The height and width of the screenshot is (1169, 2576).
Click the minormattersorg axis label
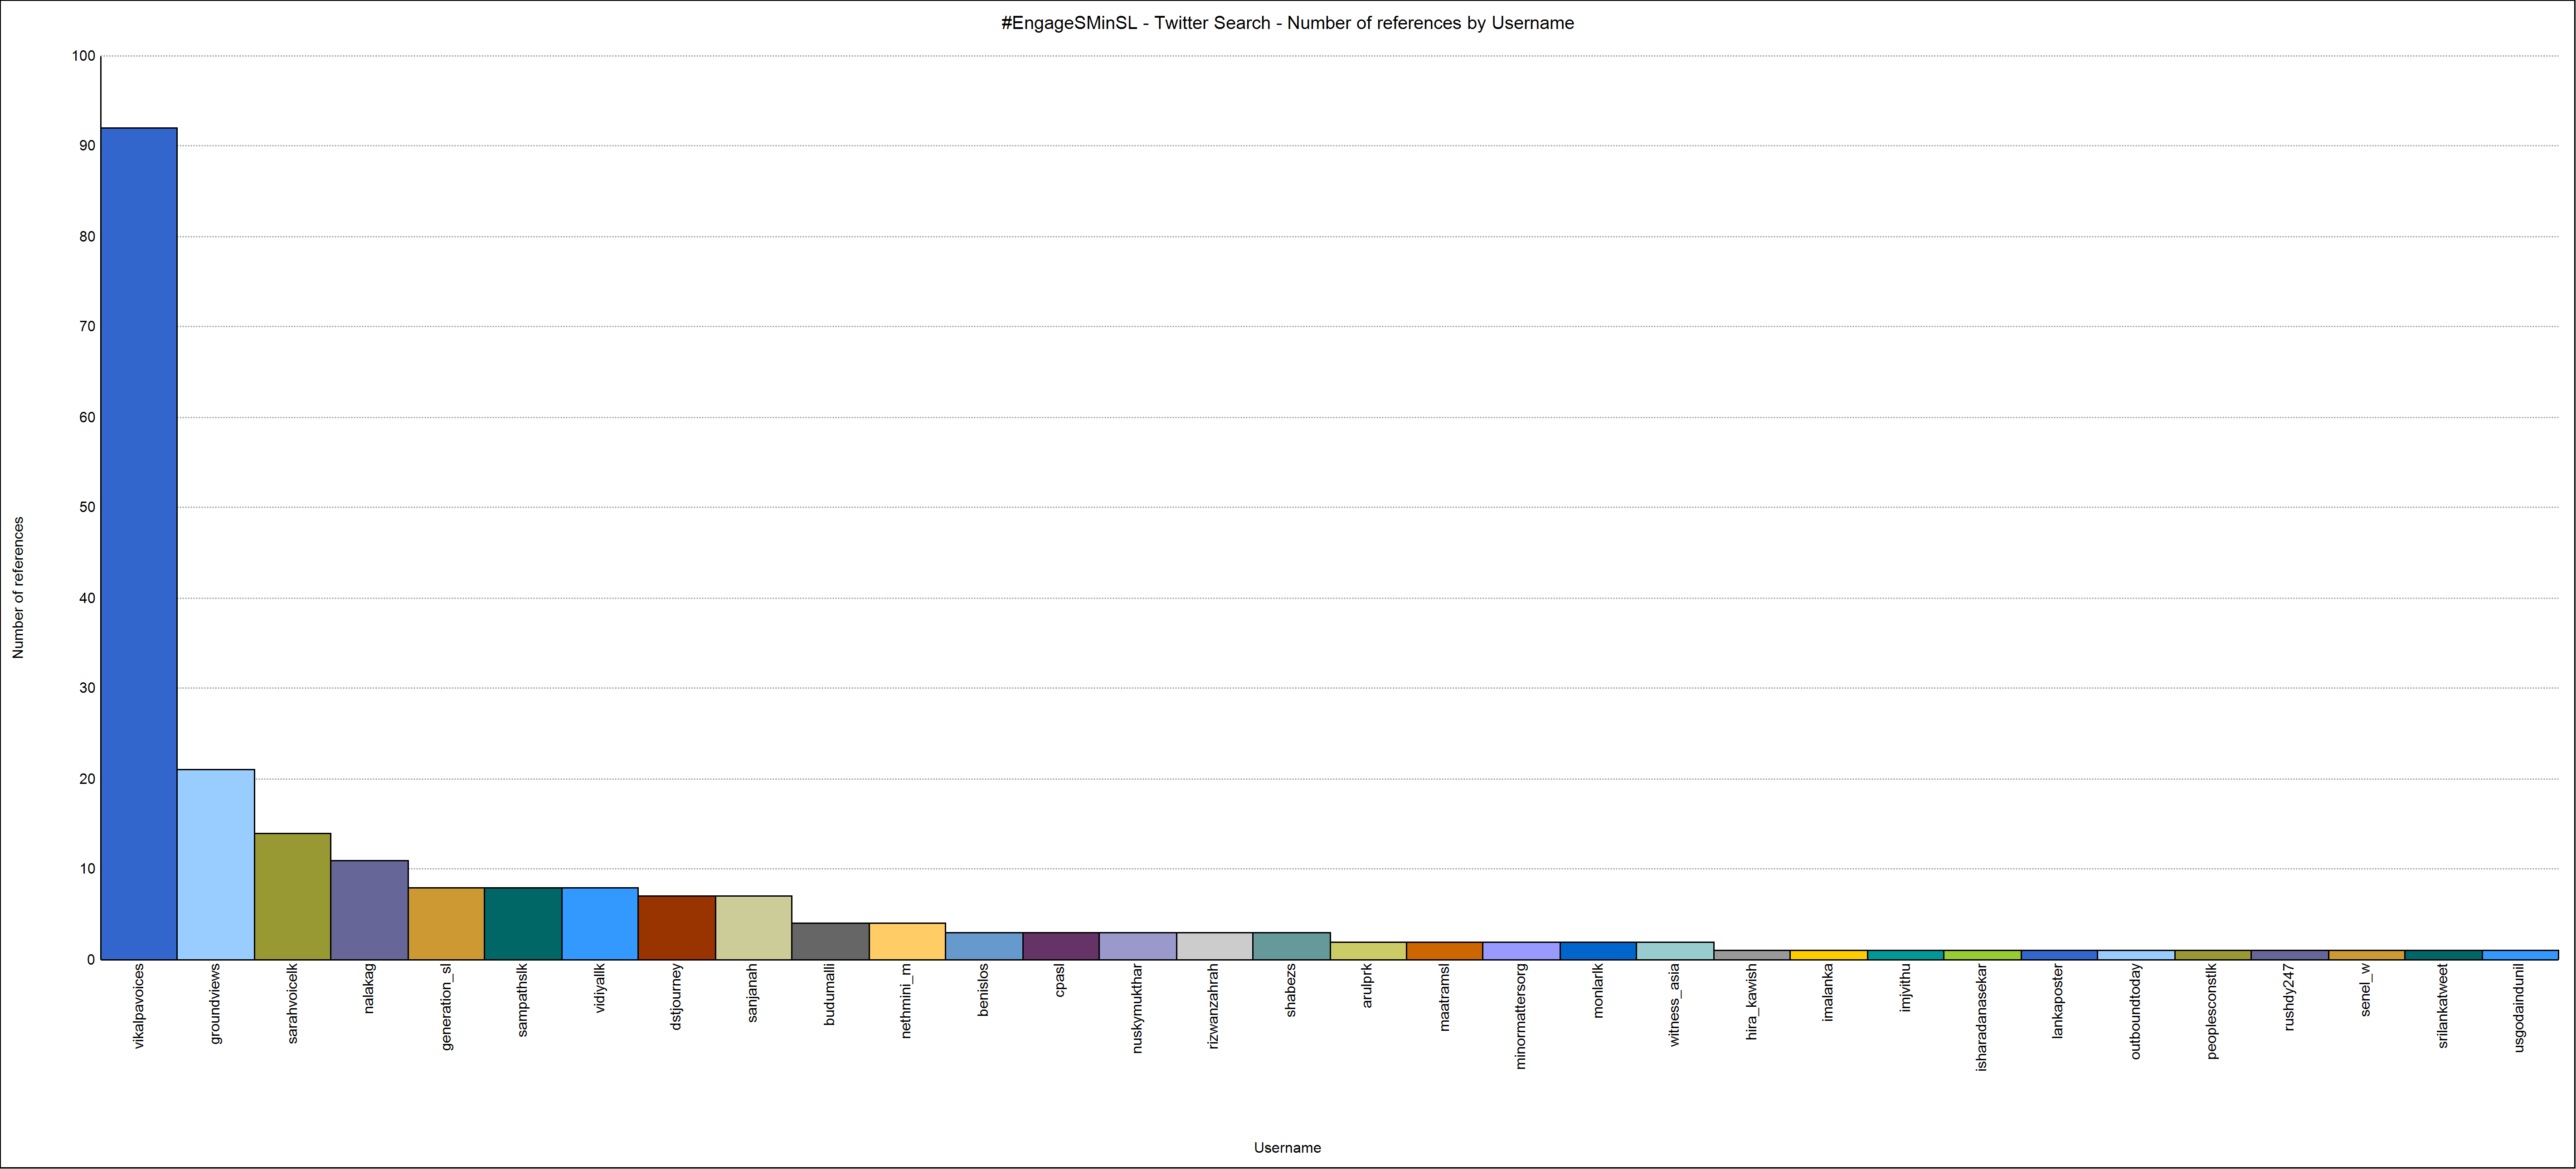point(1522,1016)
